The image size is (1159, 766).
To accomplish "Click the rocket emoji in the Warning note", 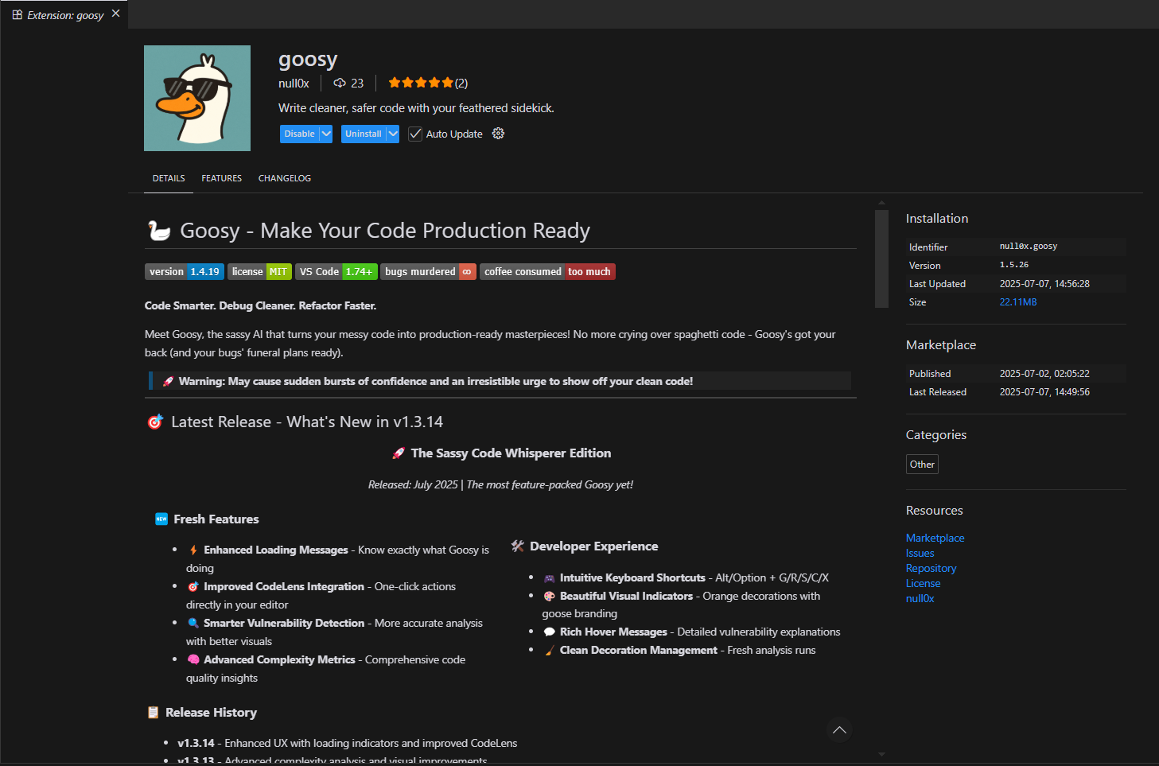I will (x=168, y=382).
